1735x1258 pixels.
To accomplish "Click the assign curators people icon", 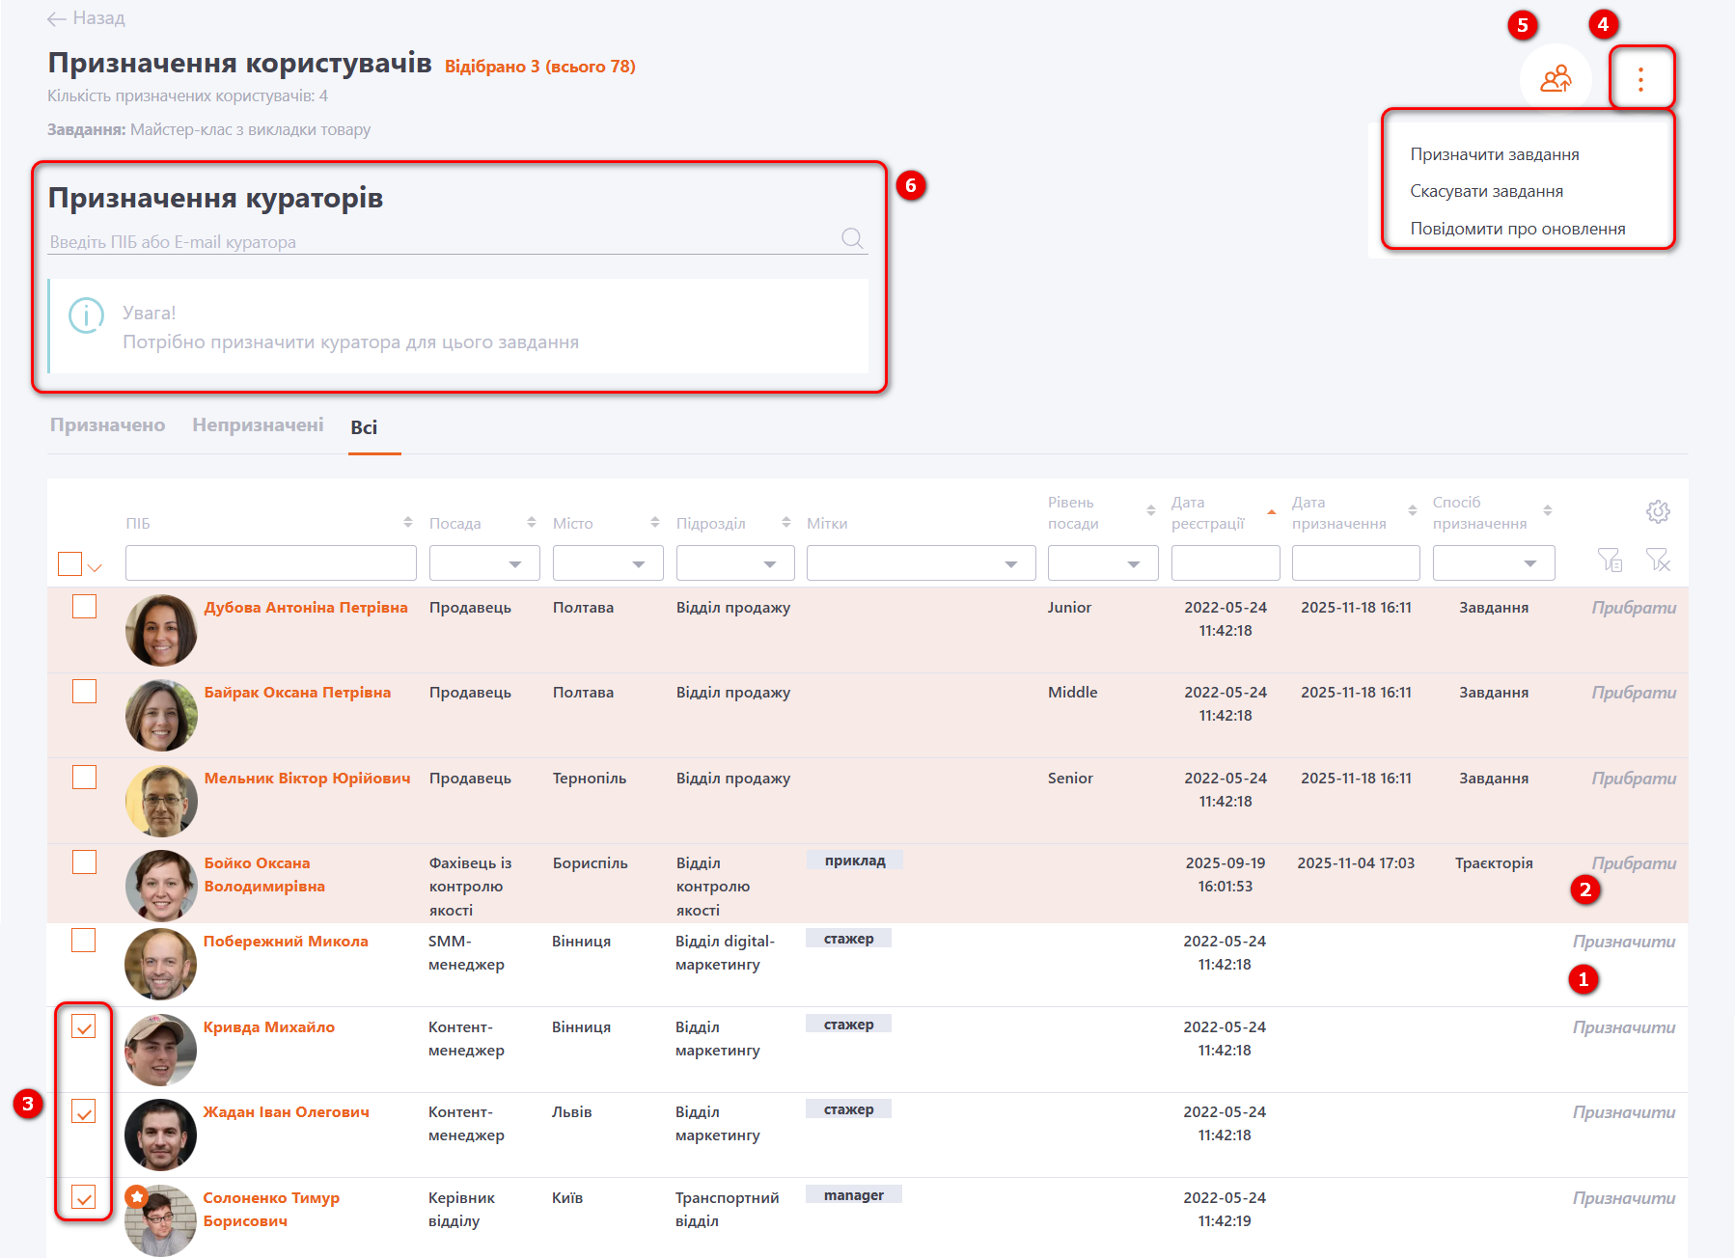I will pos(1555,78).
